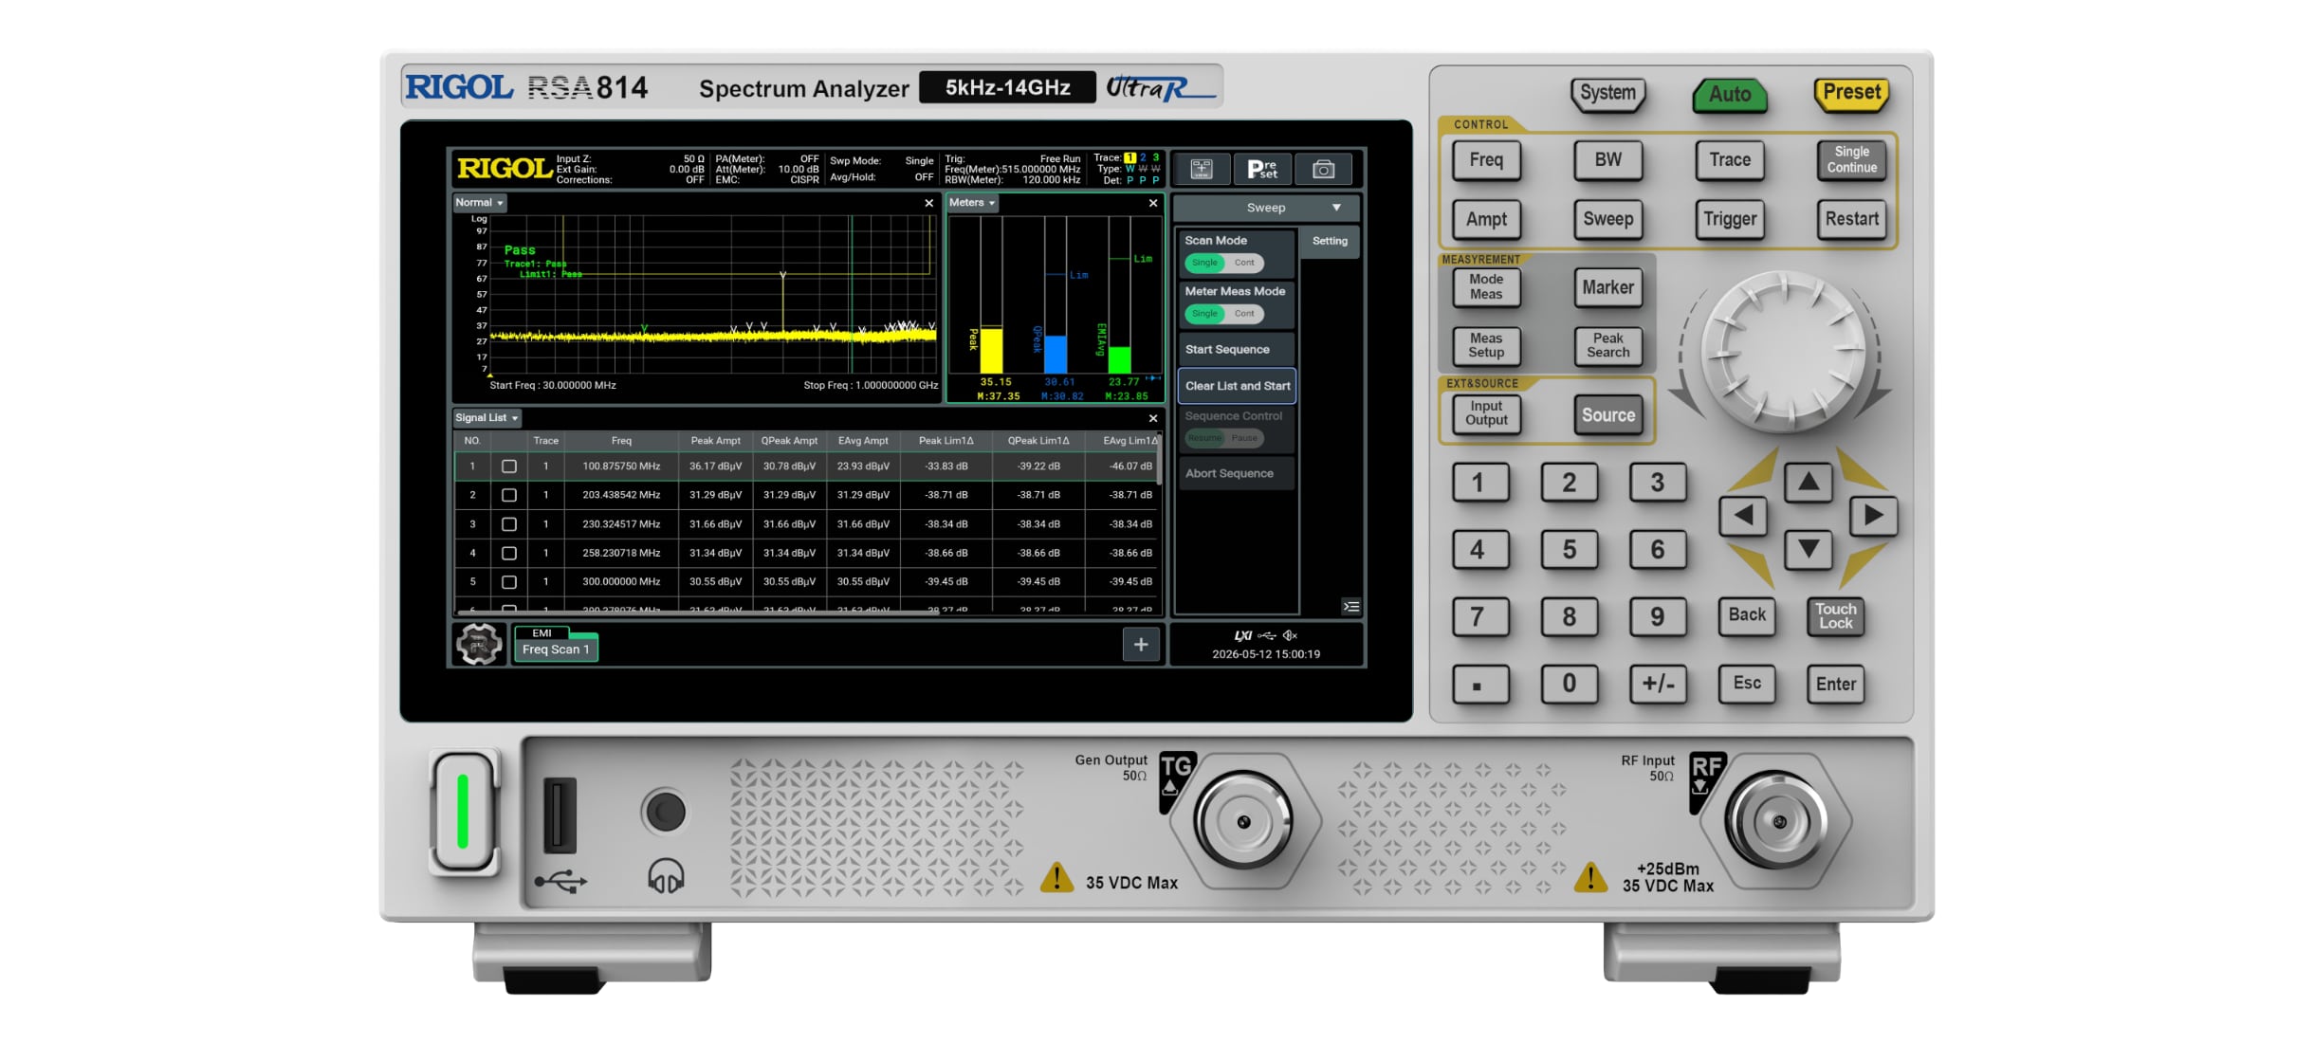Click the Start Sequence button

tap(1237, 350)
